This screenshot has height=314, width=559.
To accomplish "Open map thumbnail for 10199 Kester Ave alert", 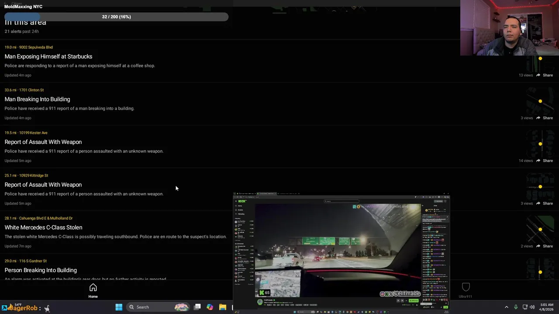I will (540, 144).
